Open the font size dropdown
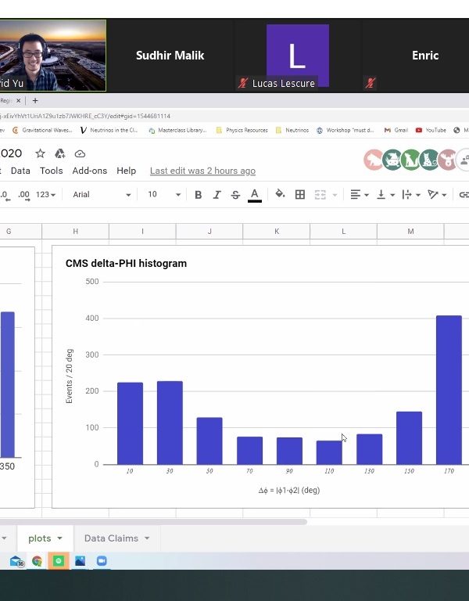 (x=164, y=195)
